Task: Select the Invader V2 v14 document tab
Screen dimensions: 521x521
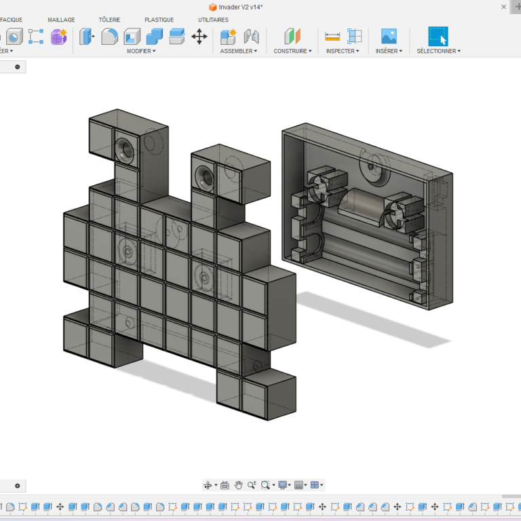Action: tap(236, 7)
